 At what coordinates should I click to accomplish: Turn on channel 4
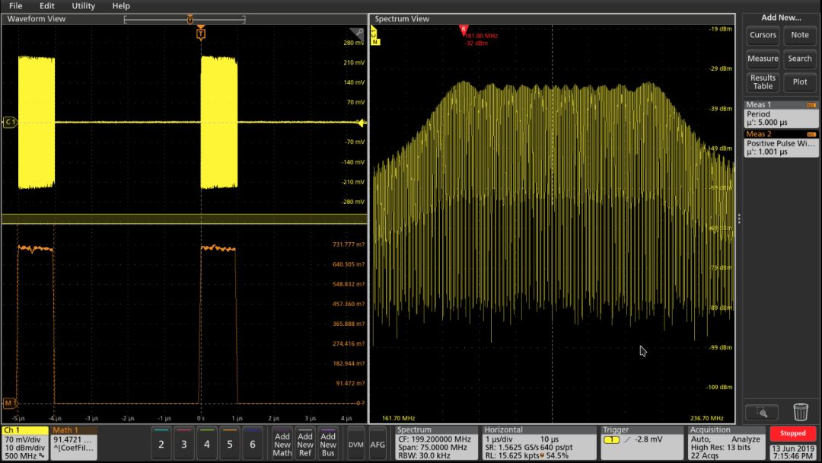pyautogui.click(x=206, y=444)
